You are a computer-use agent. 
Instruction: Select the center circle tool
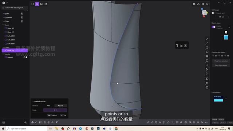click(x=207, y=48)
